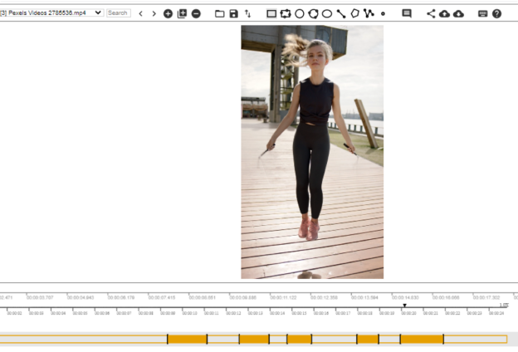Click the share project icon
The width and height of the screenshot is (518, 352).
431,13
